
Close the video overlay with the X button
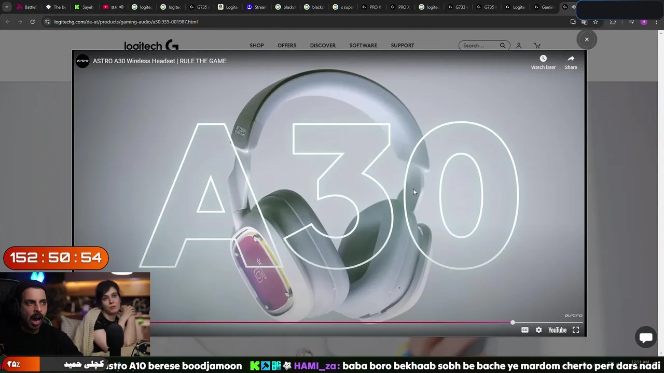tap(587, 39)
